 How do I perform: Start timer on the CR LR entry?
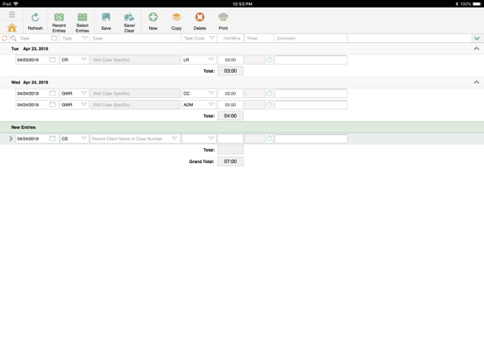click(269, 60)
